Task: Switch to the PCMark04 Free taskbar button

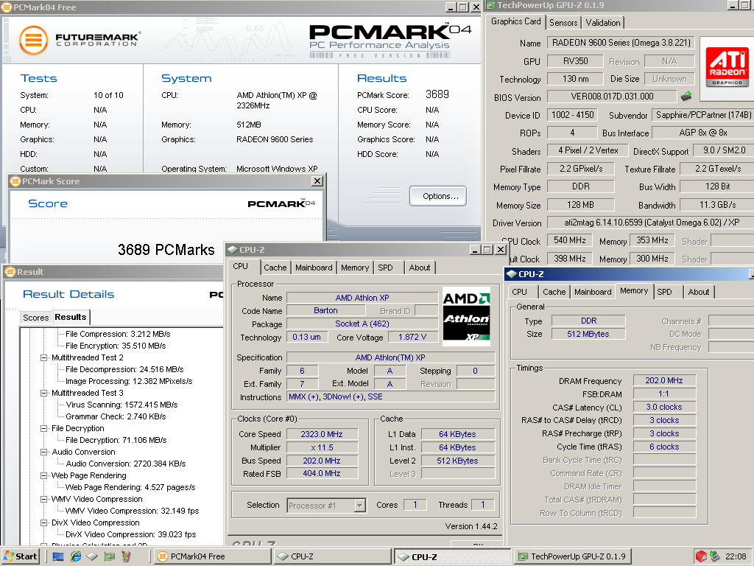Action: click(x=213, y=556)
